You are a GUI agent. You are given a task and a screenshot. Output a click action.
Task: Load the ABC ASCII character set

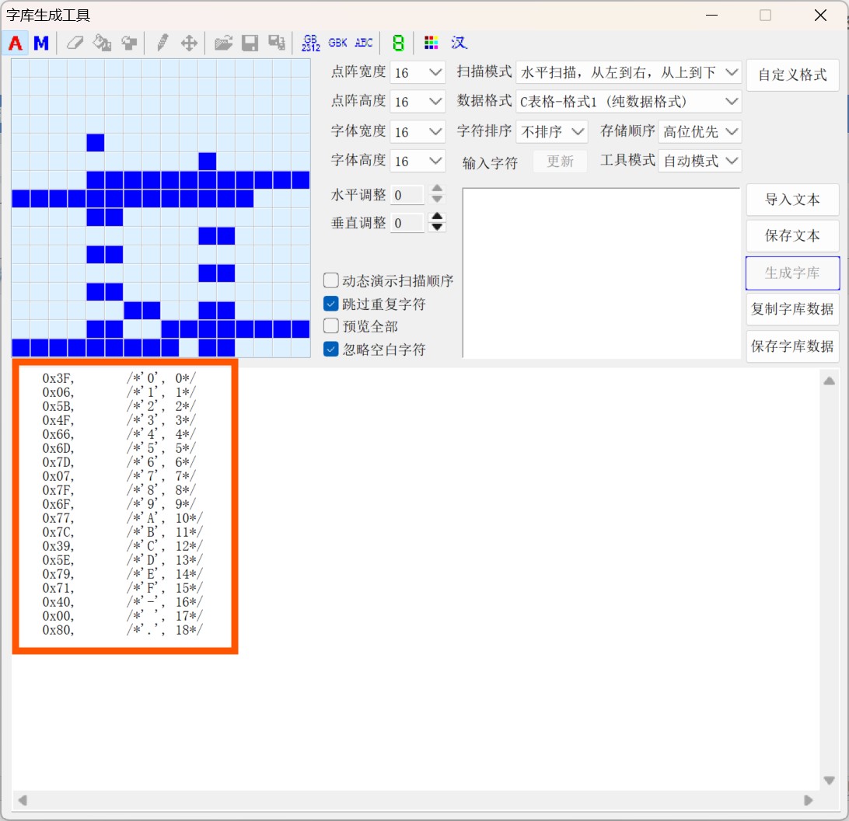[x=364, y=43]
